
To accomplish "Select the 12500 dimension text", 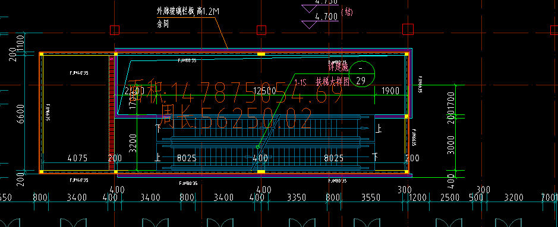I will click(264, 91).
